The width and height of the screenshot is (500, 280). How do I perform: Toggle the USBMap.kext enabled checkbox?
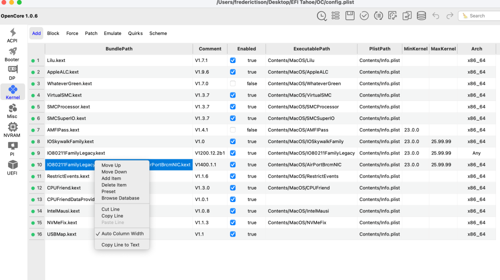click(x=233, y=234)
